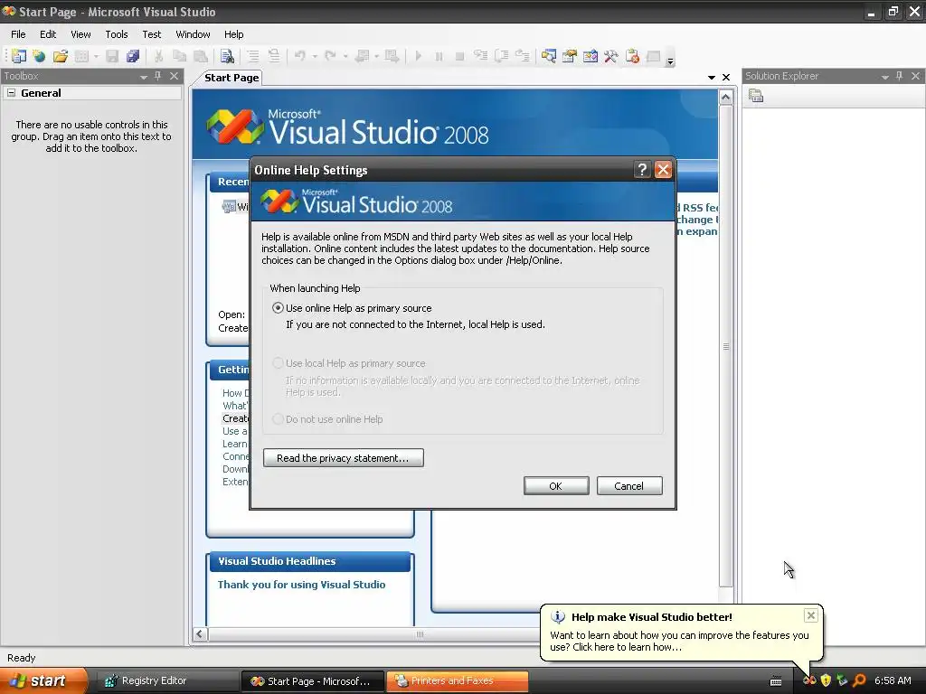Click the orange magnifier tray icon
Viewport: 926px width, 694px height.
click(859, 680)
